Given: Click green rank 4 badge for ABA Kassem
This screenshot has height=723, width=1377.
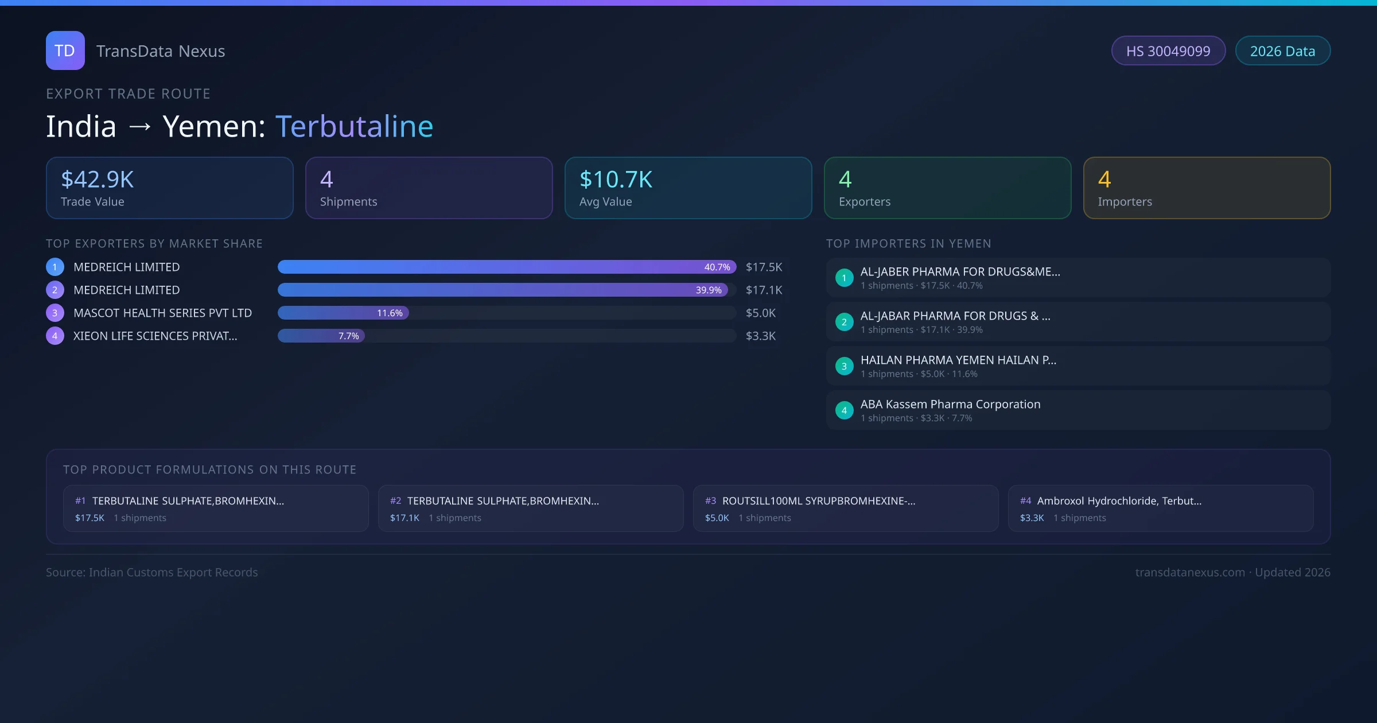Looking at the screenshot, I should click(844, 410).
